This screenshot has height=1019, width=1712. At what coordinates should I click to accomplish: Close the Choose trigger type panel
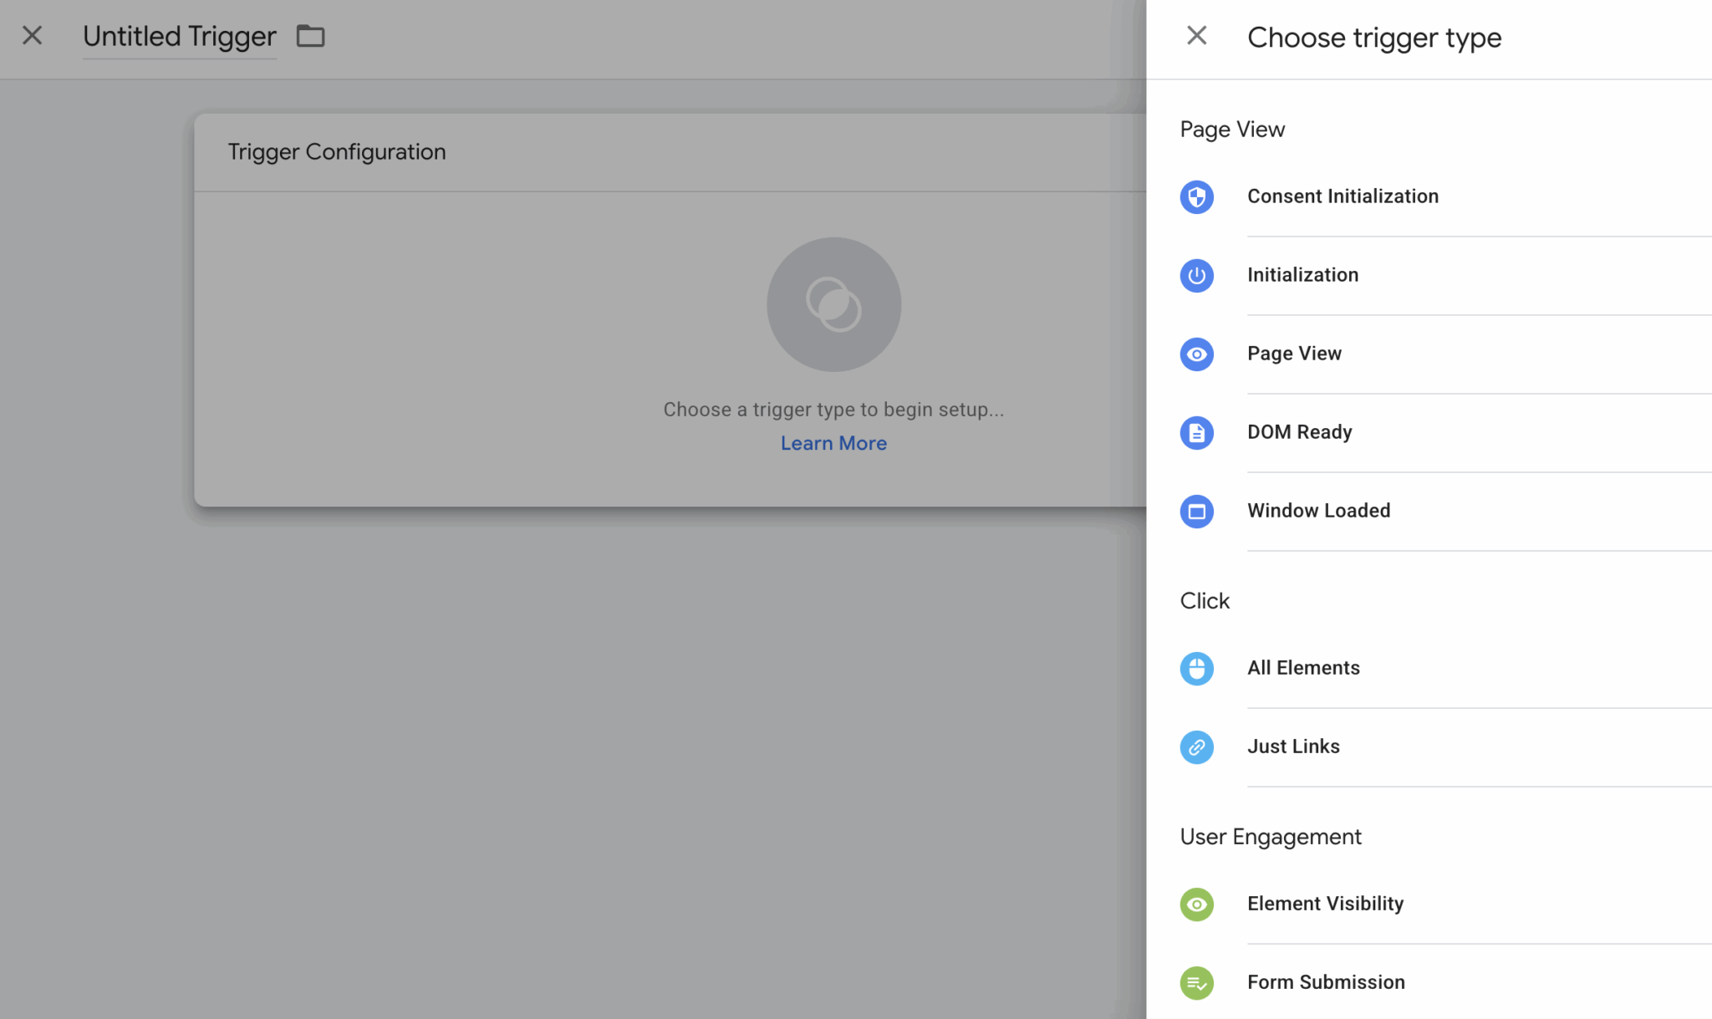tap(1196, 35)
